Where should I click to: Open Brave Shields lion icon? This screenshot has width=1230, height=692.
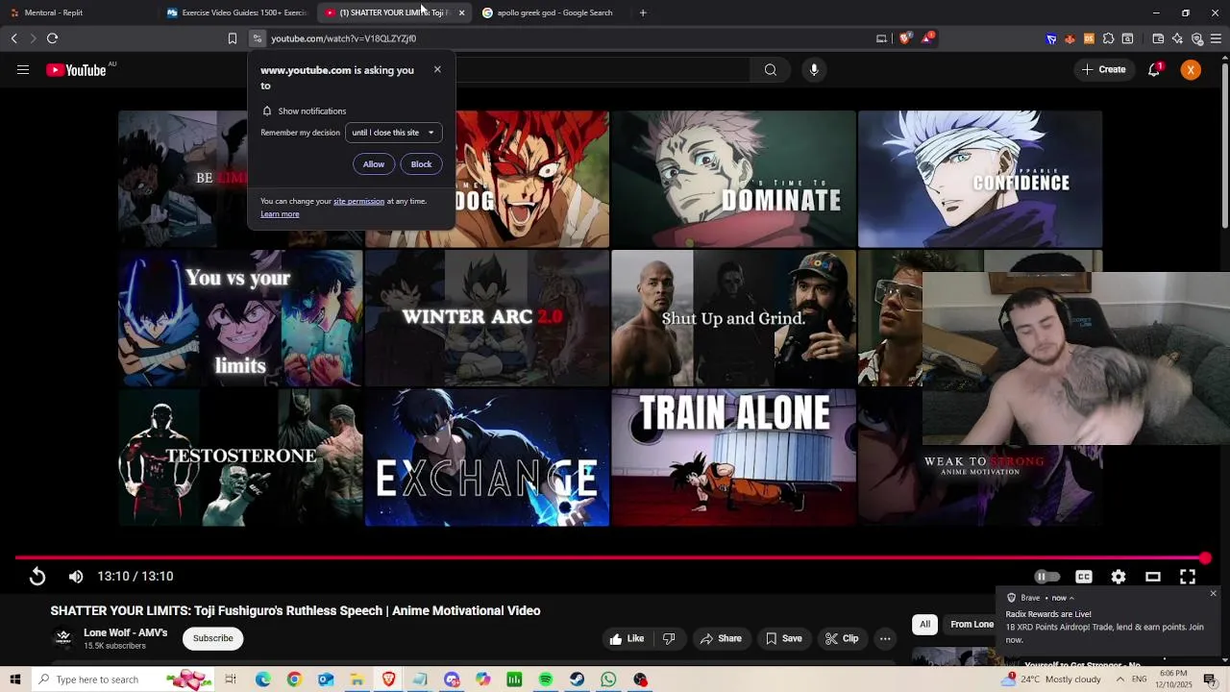click(x=905, y=38)
